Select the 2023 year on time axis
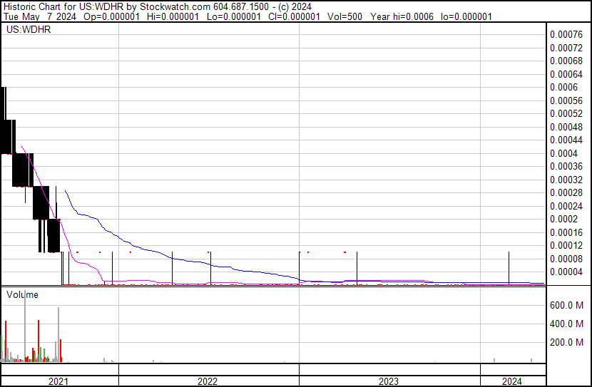 pos(389,381)
